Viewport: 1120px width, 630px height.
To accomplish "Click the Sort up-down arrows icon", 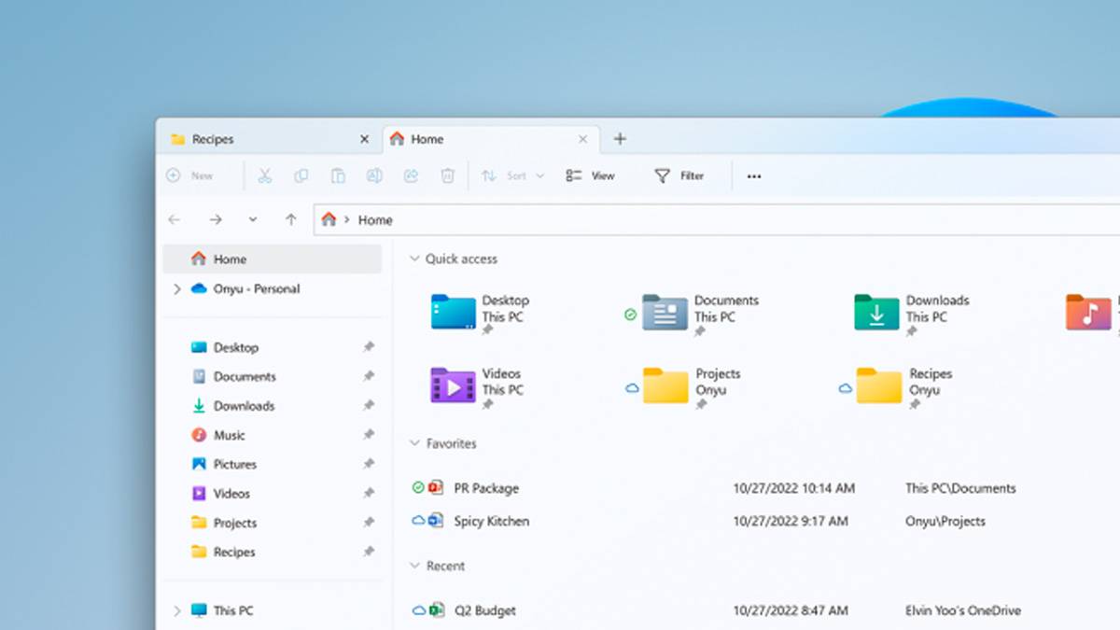I will (488, 175).
